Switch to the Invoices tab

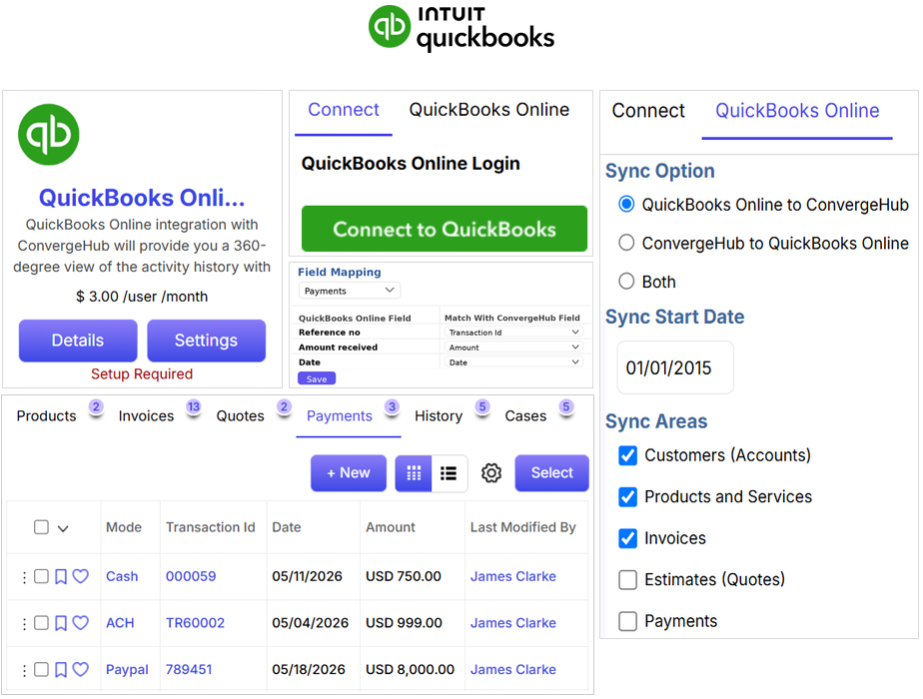pos(146,416)
